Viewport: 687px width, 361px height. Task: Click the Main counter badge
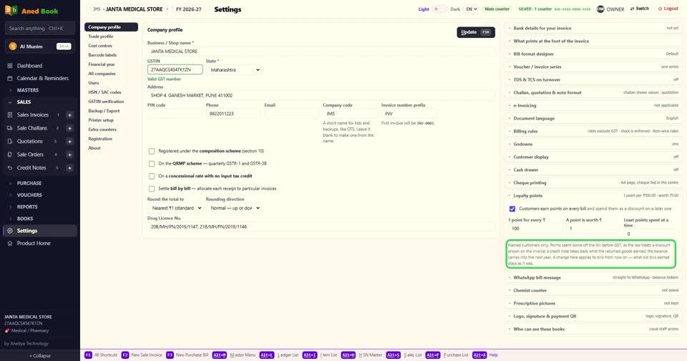click(x=497, y=9)
